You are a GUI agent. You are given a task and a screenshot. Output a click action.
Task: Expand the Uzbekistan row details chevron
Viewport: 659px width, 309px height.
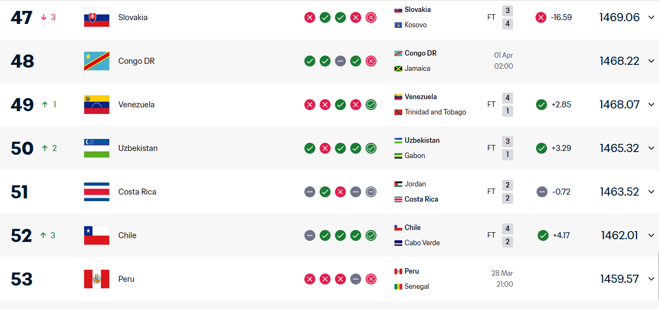pyautogui.click(x=651, y=148)
